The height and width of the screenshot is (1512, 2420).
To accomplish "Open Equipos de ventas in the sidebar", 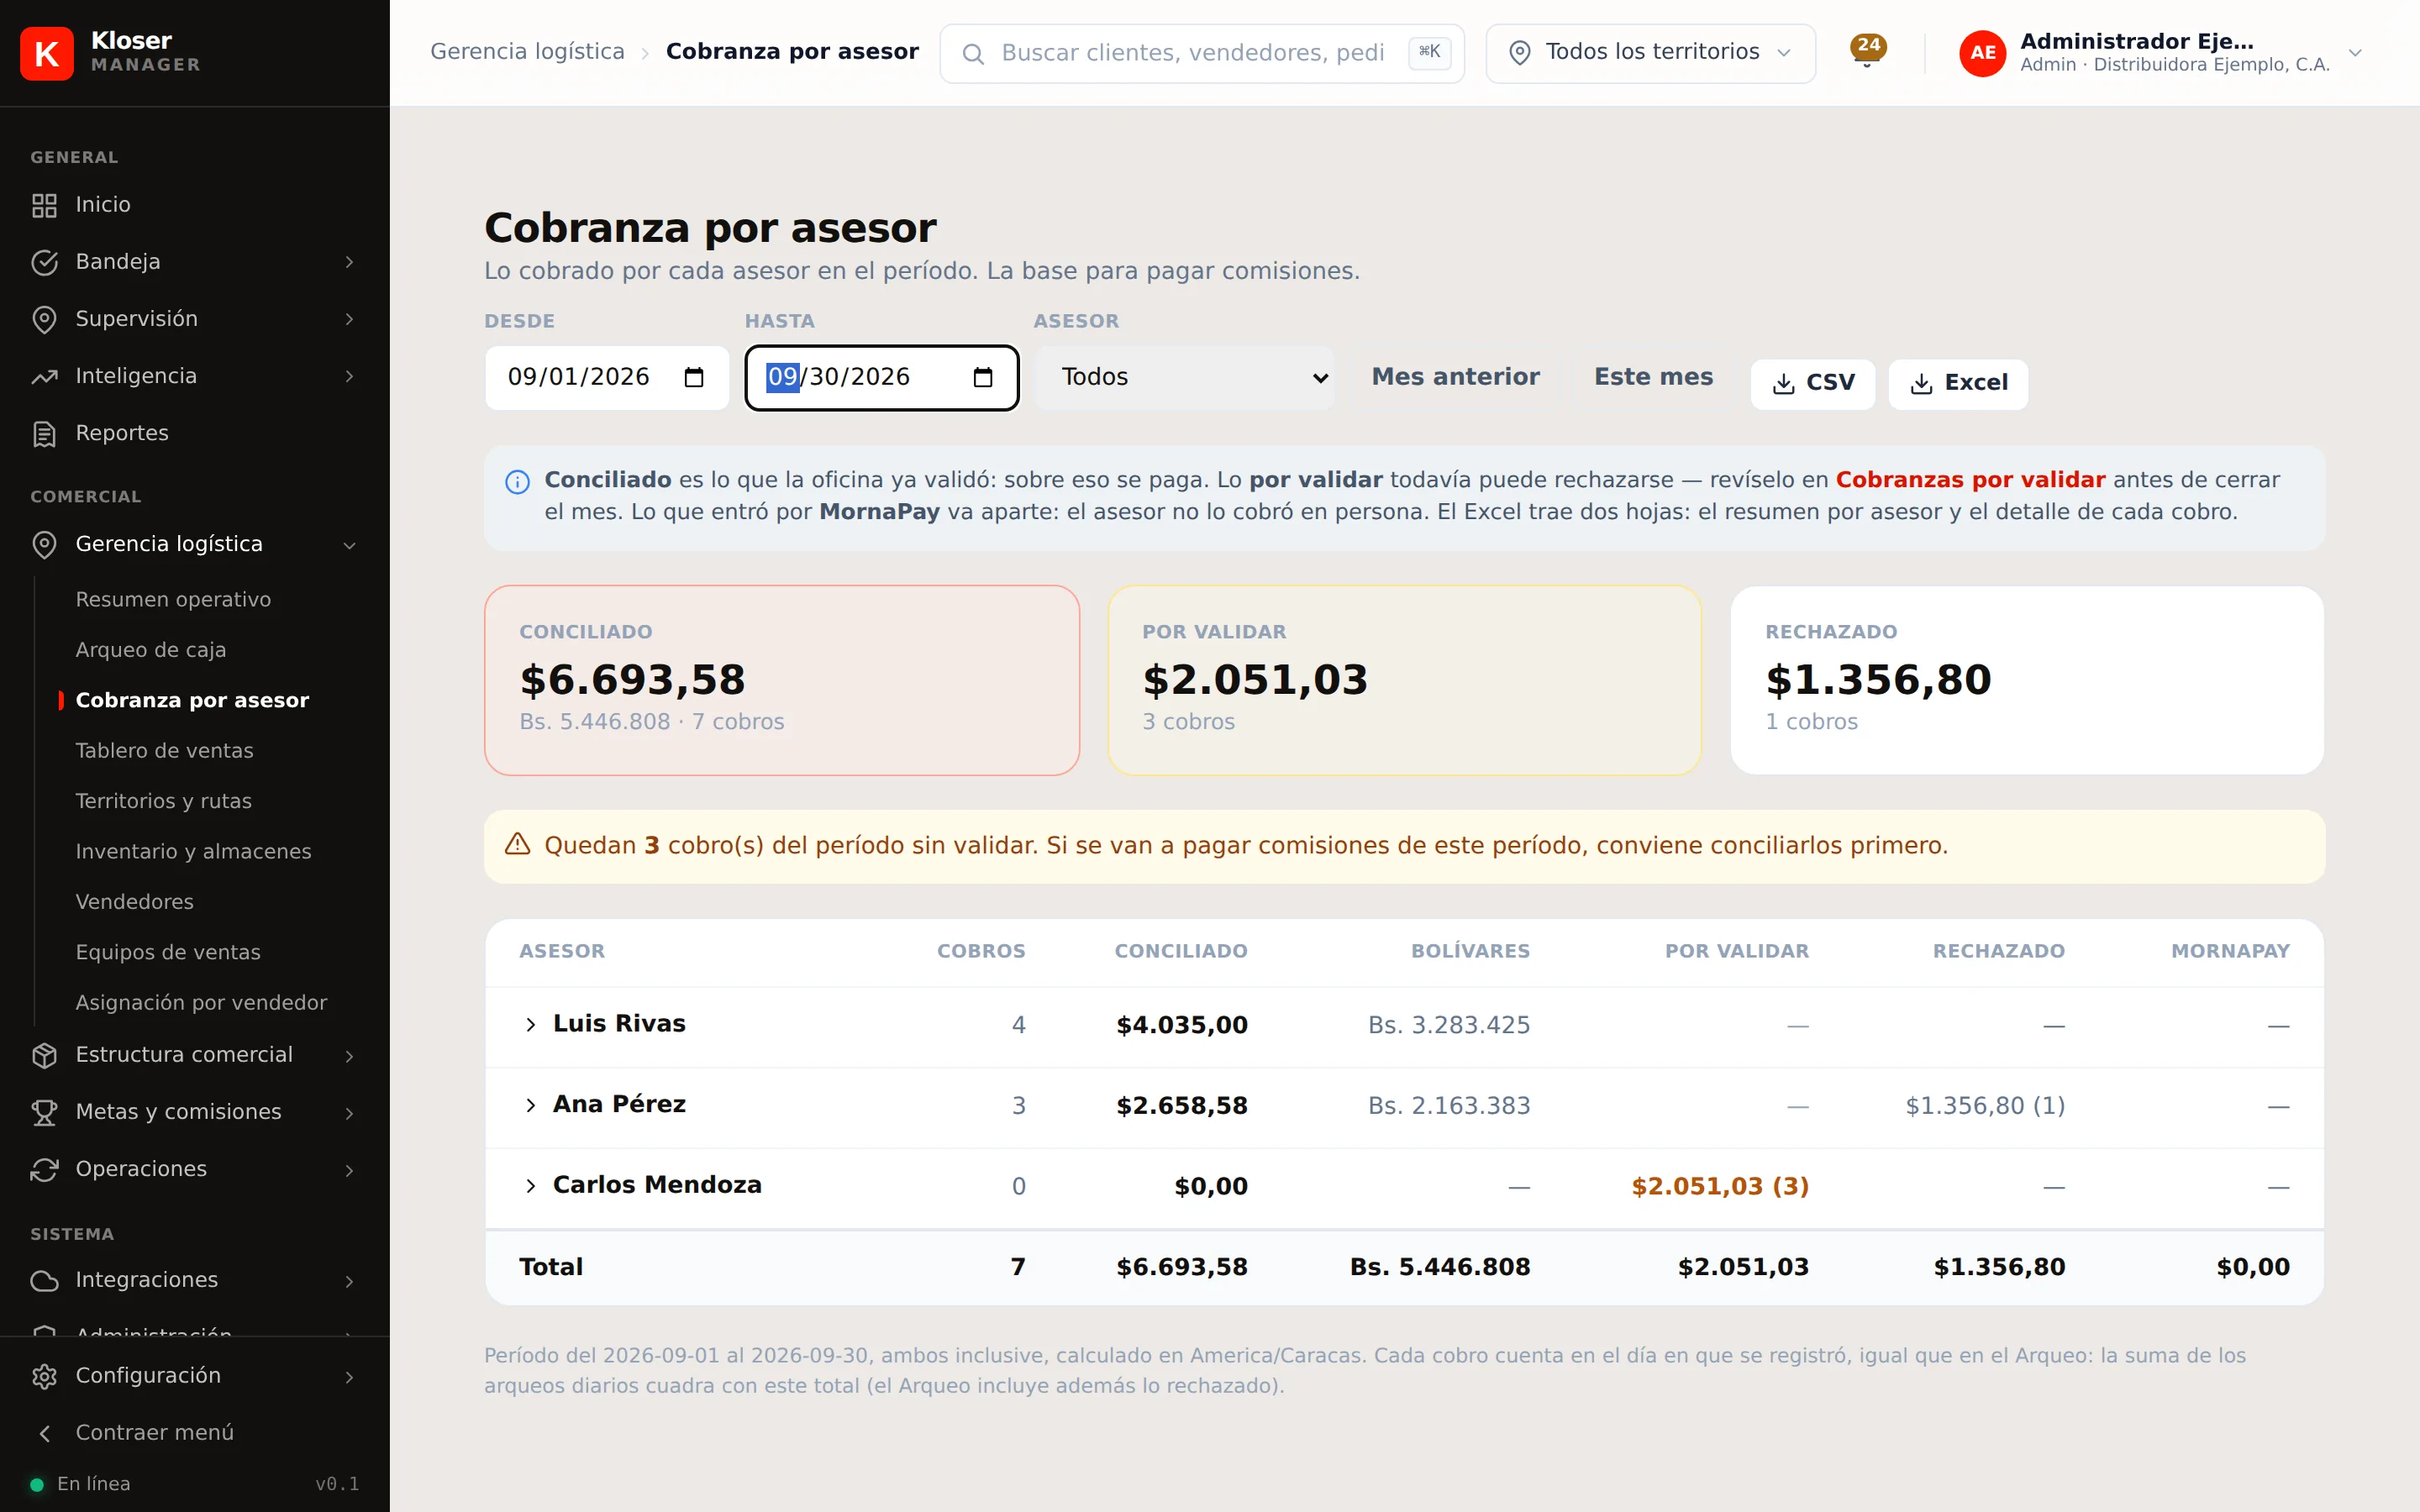I will 168,952.
